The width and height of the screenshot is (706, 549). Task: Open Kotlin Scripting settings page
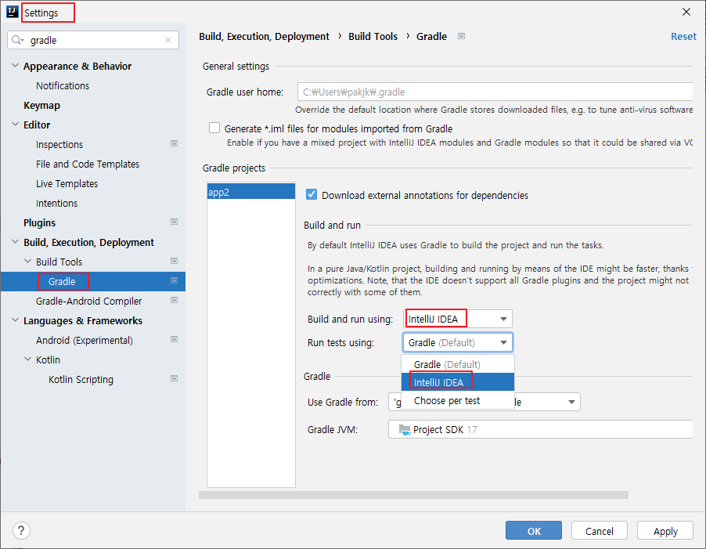pyautogui.click(x=81, y=379)
